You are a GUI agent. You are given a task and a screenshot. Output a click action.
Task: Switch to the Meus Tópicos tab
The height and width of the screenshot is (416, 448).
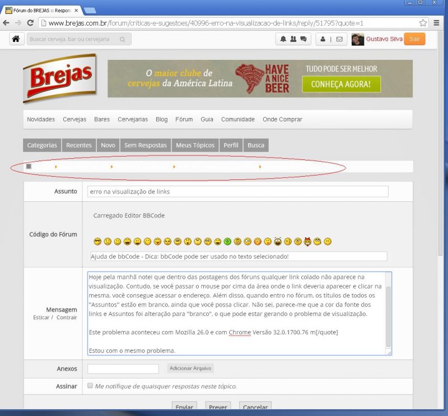pos(195,145)
